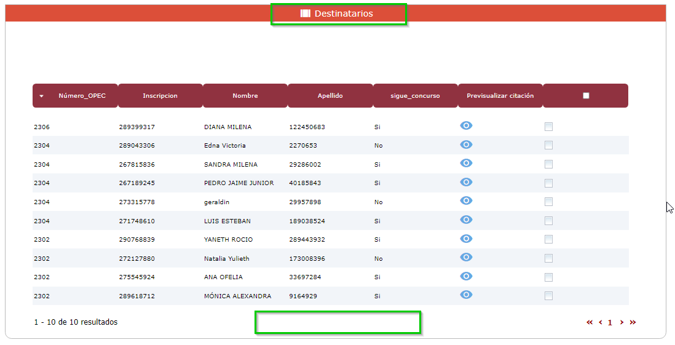Screen dimensions: 675x345
Task: Click sort arrow beside Número_OPEC header
Action: [41, 97]
